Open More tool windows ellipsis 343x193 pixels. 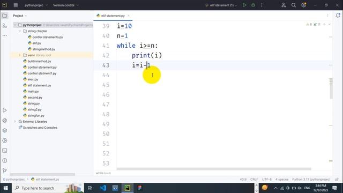(x=5, y=36)
